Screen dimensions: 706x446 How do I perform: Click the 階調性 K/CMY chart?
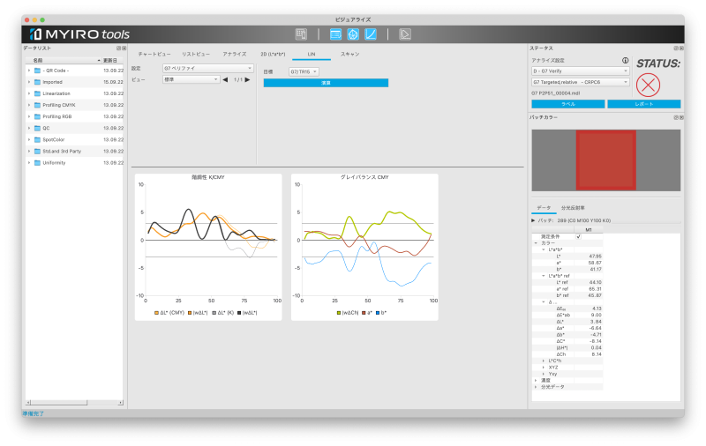point(208,248)
